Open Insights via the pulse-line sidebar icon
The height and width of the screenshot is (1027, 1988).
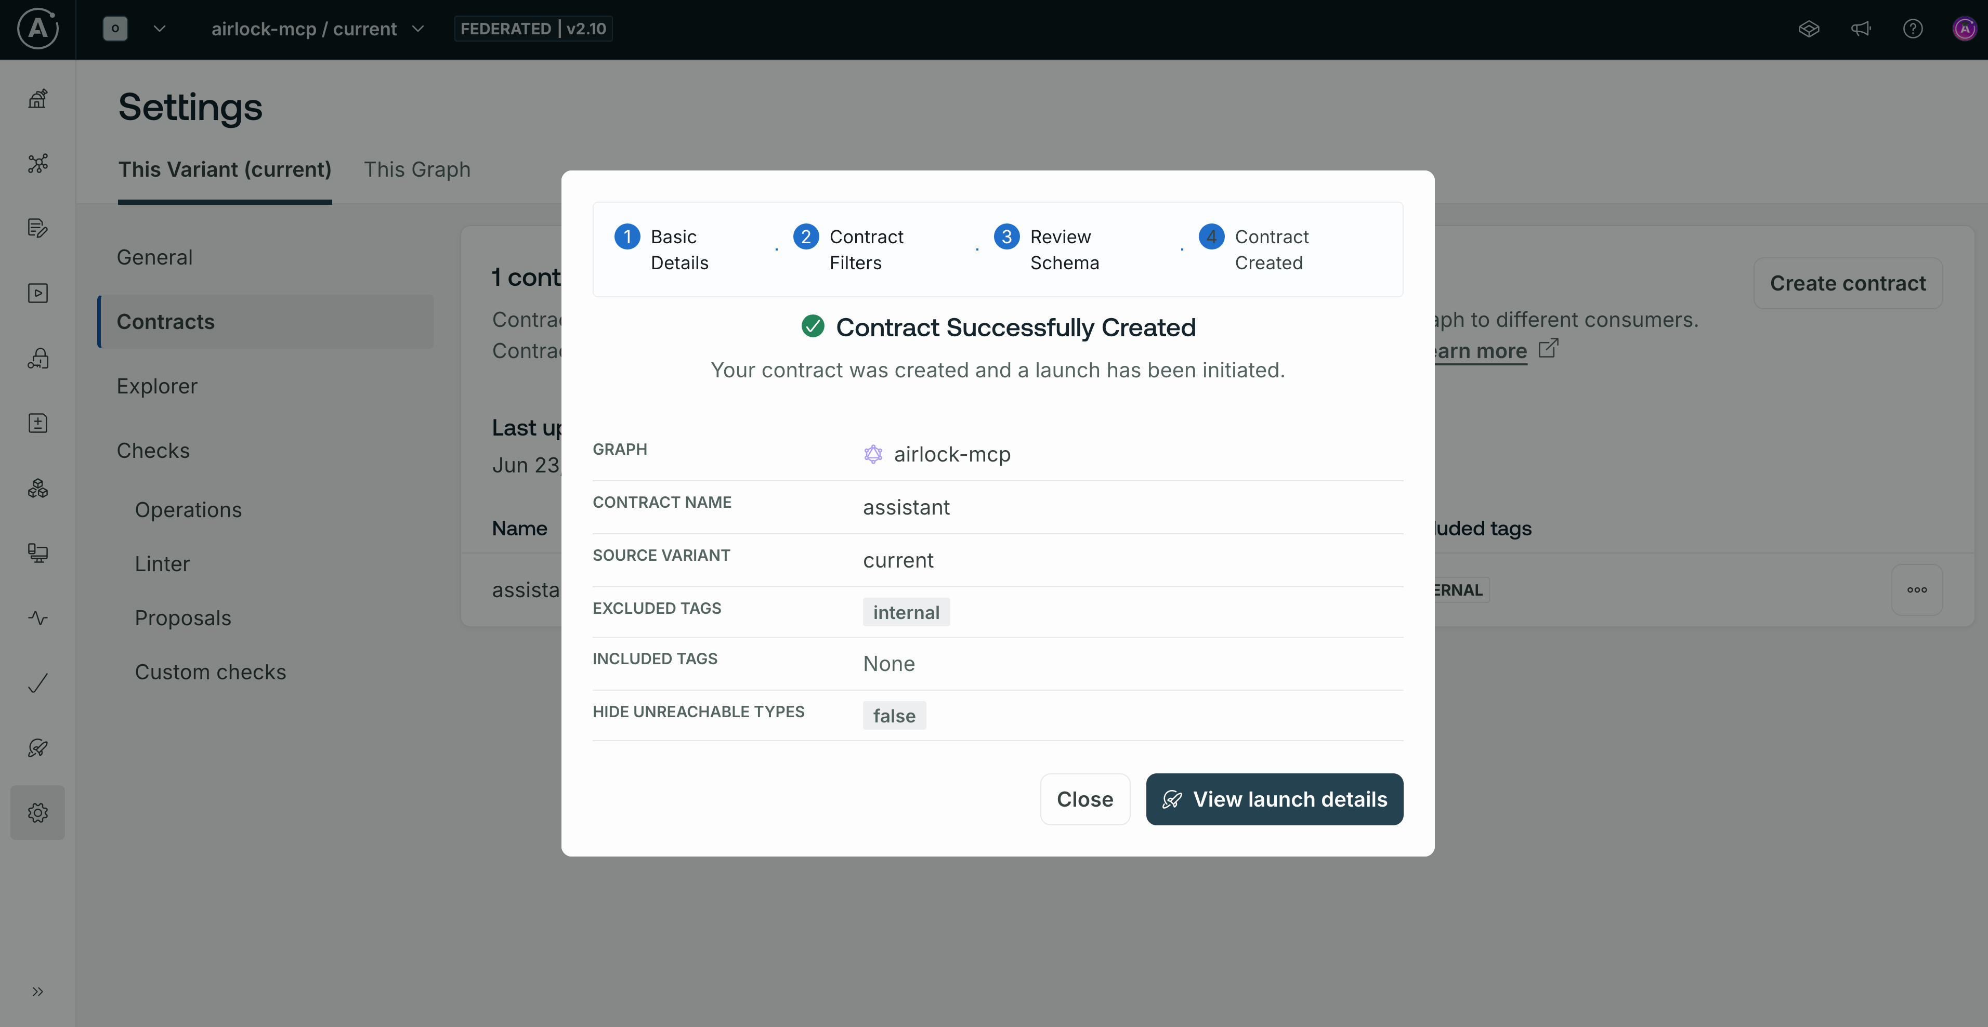coord(38,617)
